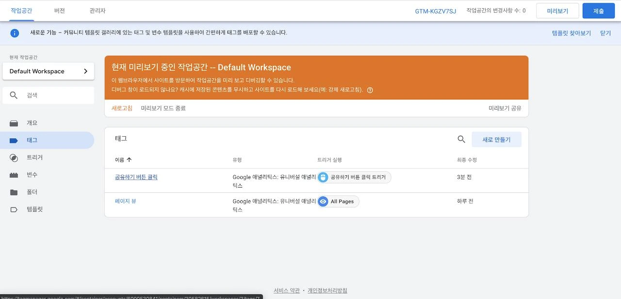Switch to the 작업공간 tab
Screen dimensions: 621x299
point(21,11)
